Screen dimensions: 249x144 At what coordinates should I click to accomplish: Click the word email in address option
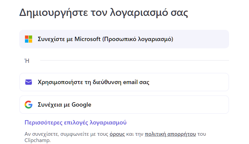point(130,82)
